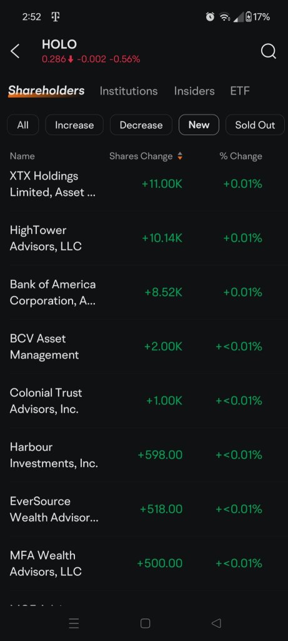Switch to the Insiders tab
Screen dimensions: 288x641
coord(194,91)
